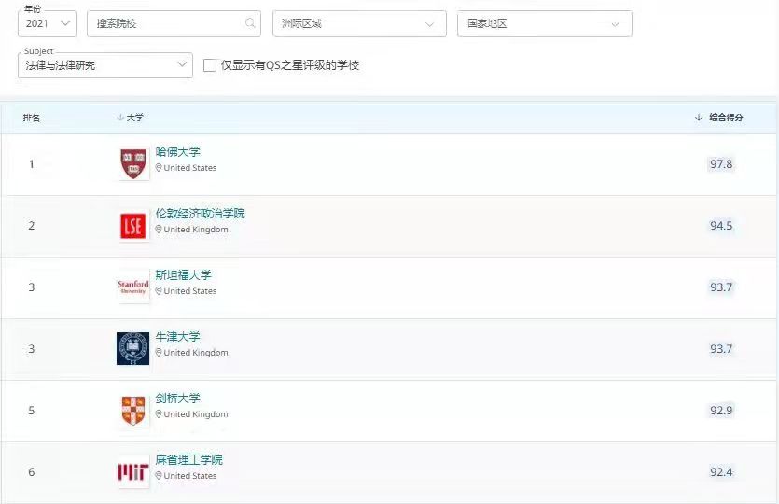Open the 斯坦福大学 link

(183, 274)
